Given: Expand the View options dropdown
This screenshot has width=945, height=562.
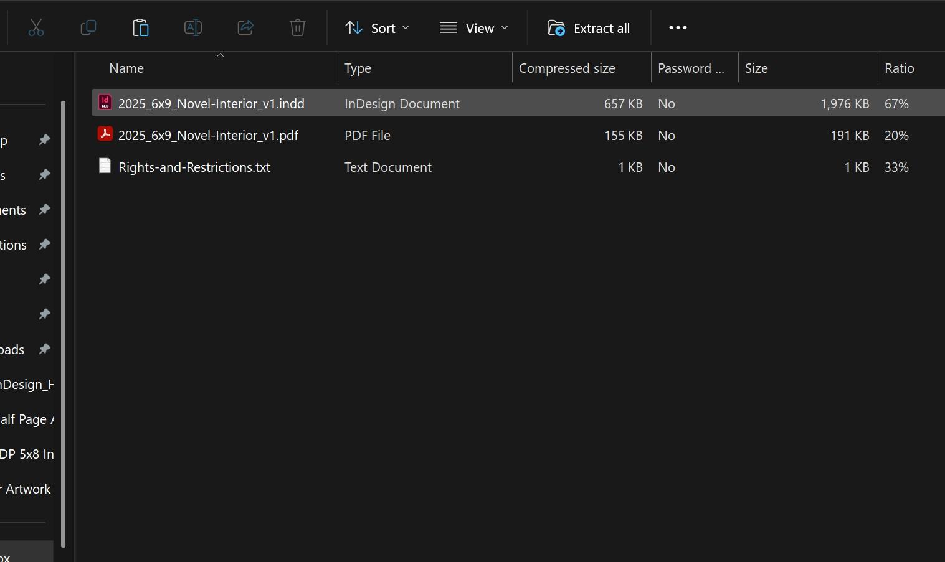Looking at the screenshot, I should point(474,28).
